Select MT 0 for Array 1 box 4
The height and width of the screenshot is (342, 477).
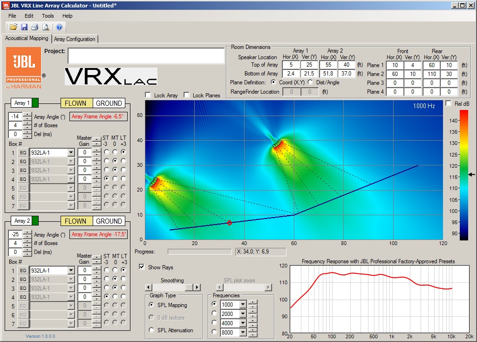115,178
